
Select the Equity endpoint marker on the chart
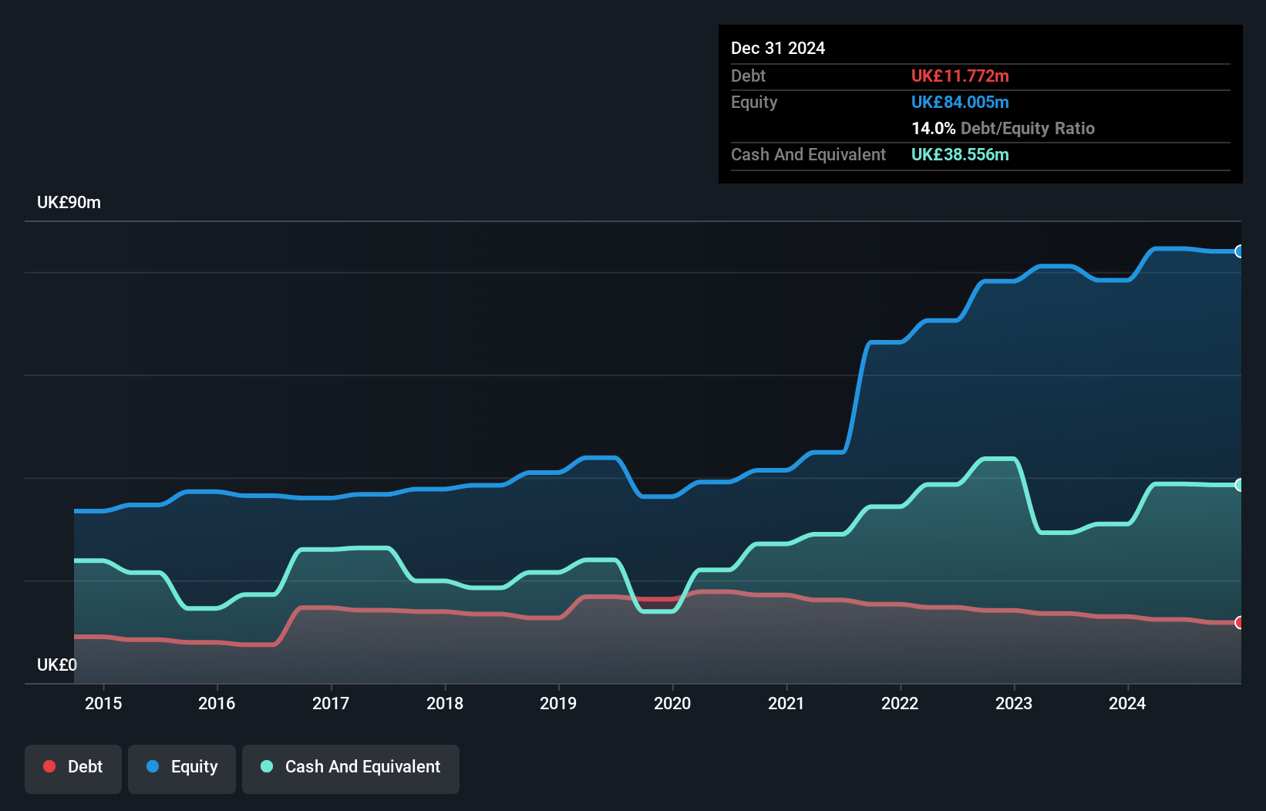point(1239,251)
